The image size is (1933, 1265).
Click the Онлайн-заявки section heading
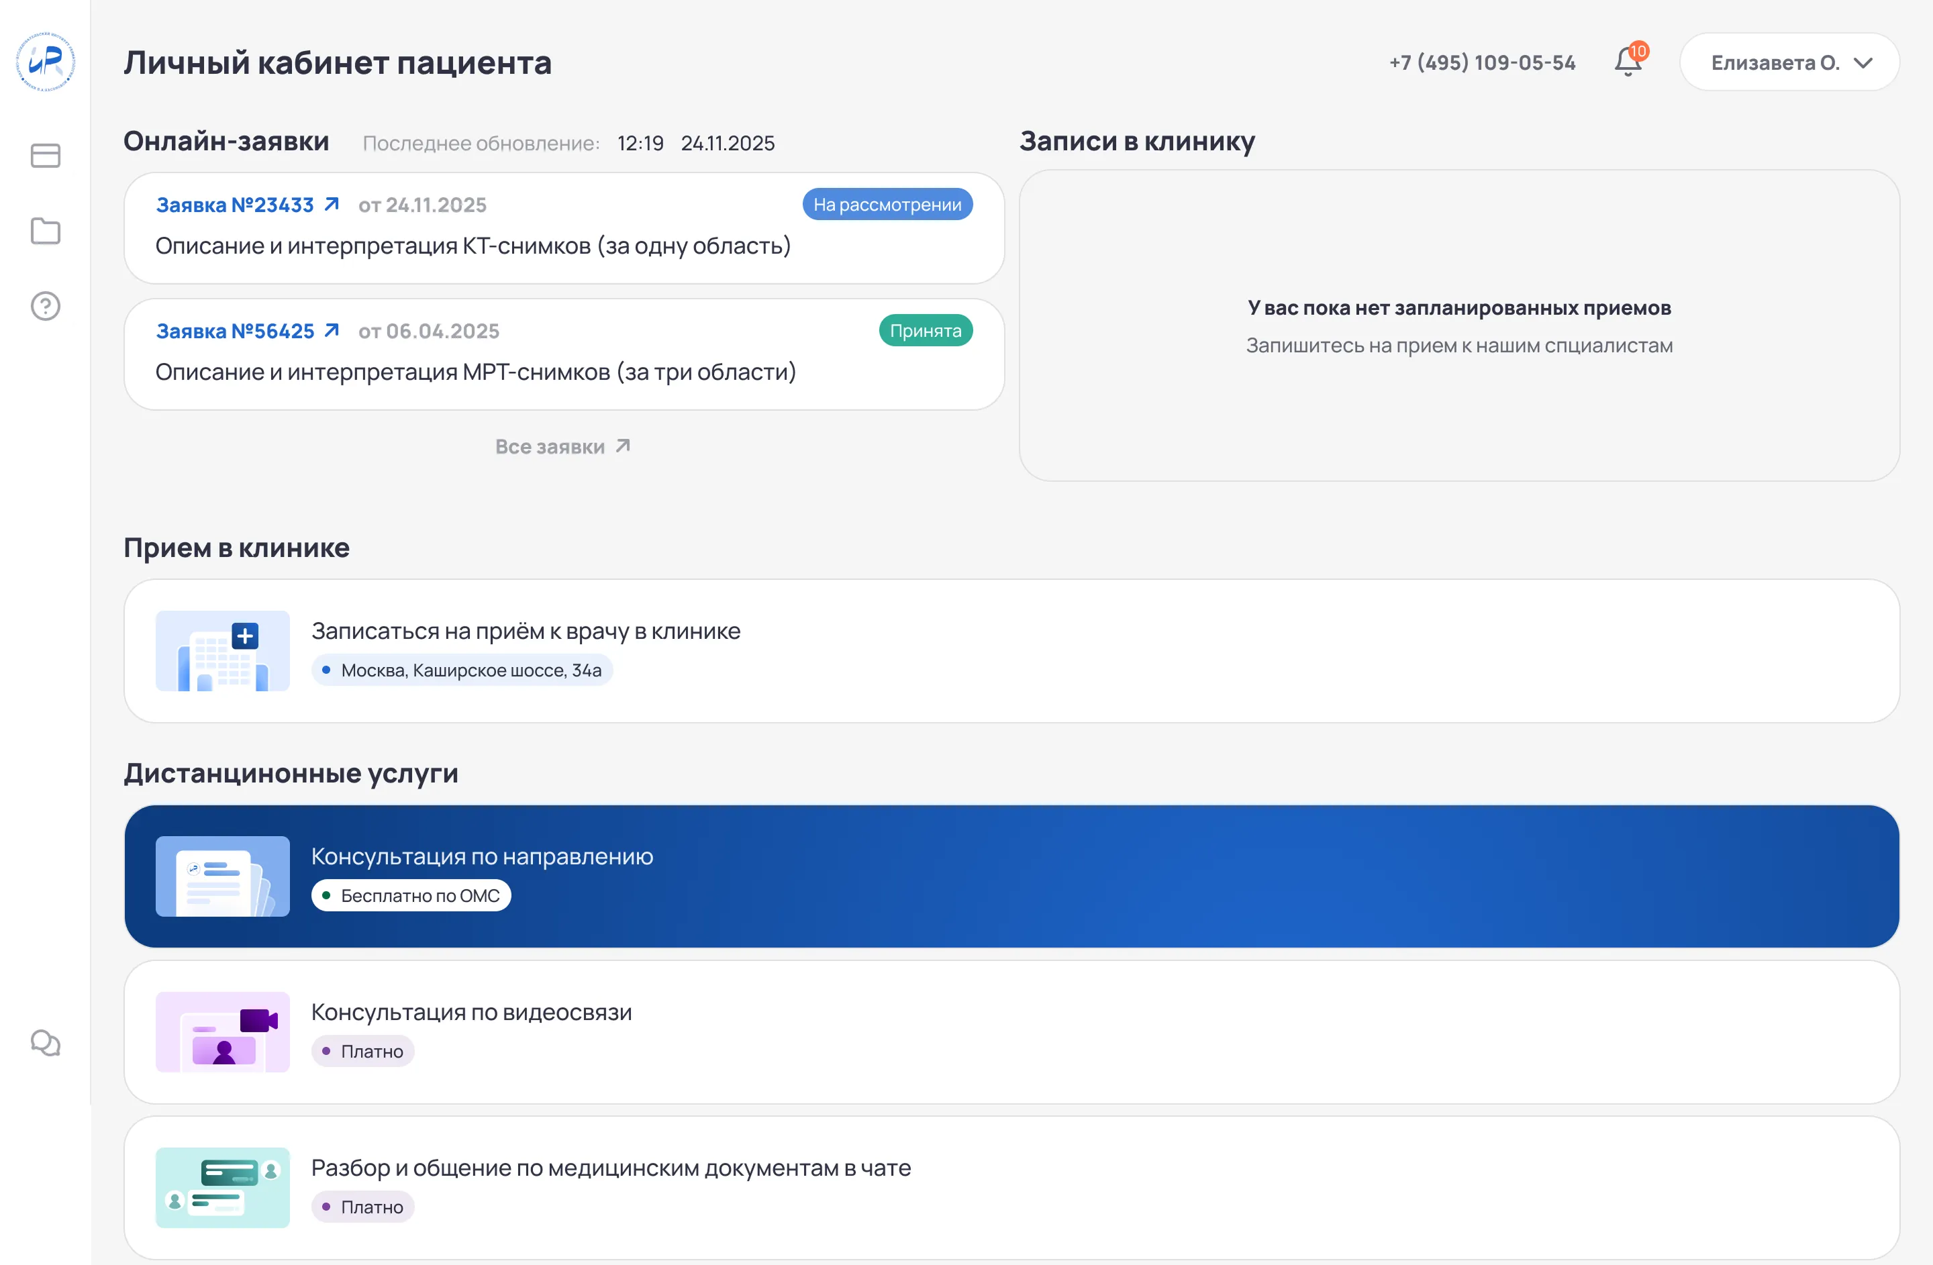[x=226, y=142]
